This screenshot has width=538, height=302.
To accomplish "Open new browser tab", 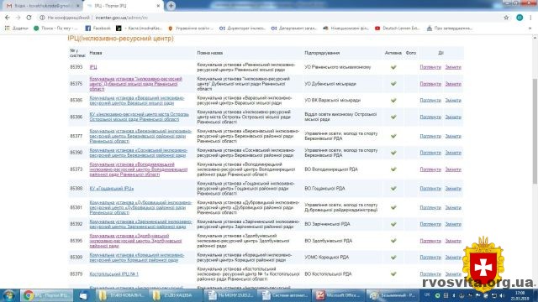I will [171, 6].
